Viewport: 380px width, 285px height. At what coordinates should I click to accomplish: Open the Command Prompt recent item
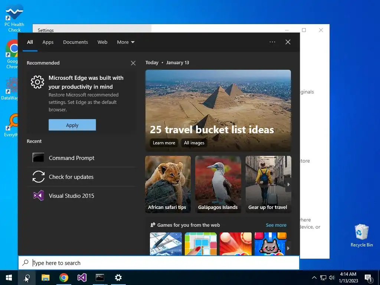(x=81, y=158)
